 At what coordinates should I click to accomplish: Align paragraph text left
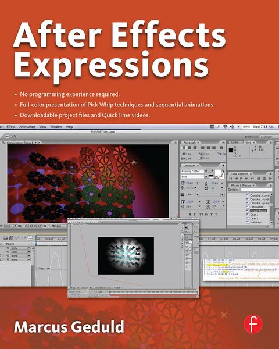(x=184, y=148)
